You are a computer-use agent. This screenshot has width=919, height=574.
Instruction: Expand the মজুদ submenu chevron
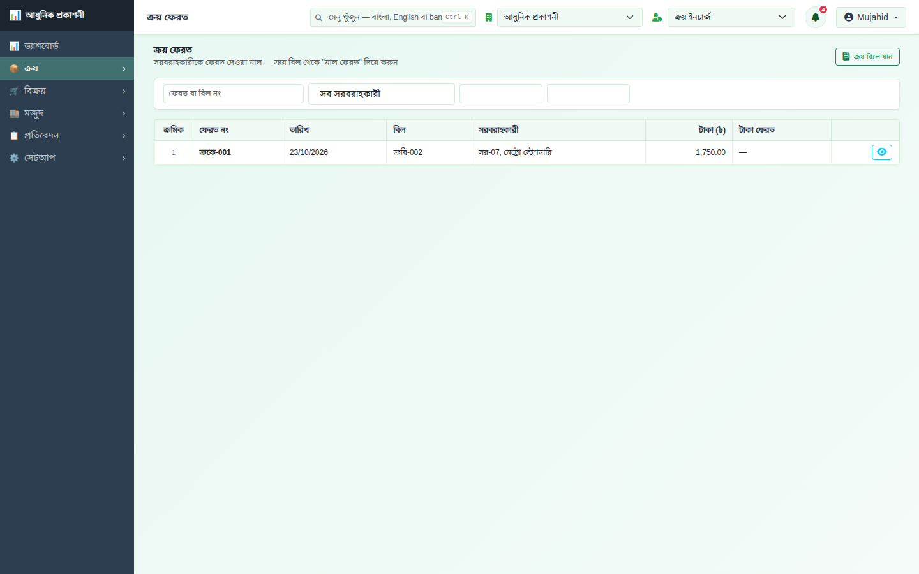coord(124,114)
